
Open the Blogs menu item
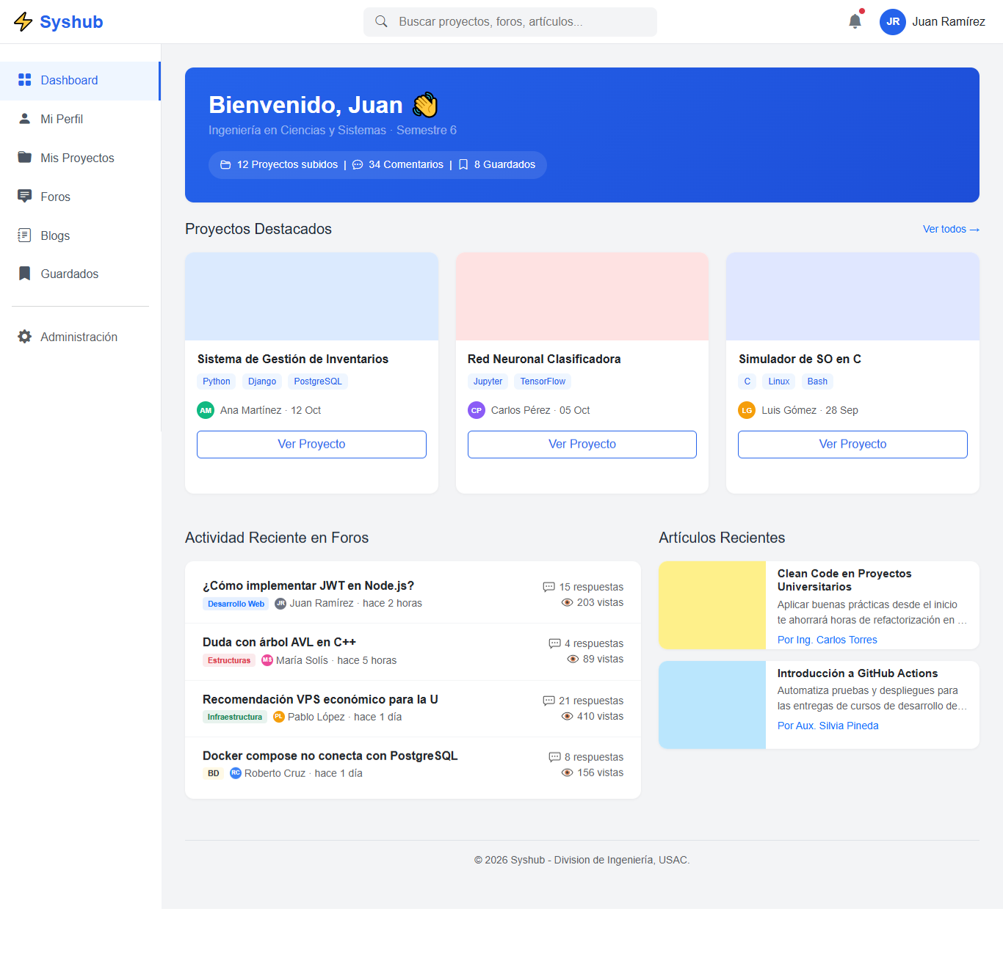coord(55,235)
